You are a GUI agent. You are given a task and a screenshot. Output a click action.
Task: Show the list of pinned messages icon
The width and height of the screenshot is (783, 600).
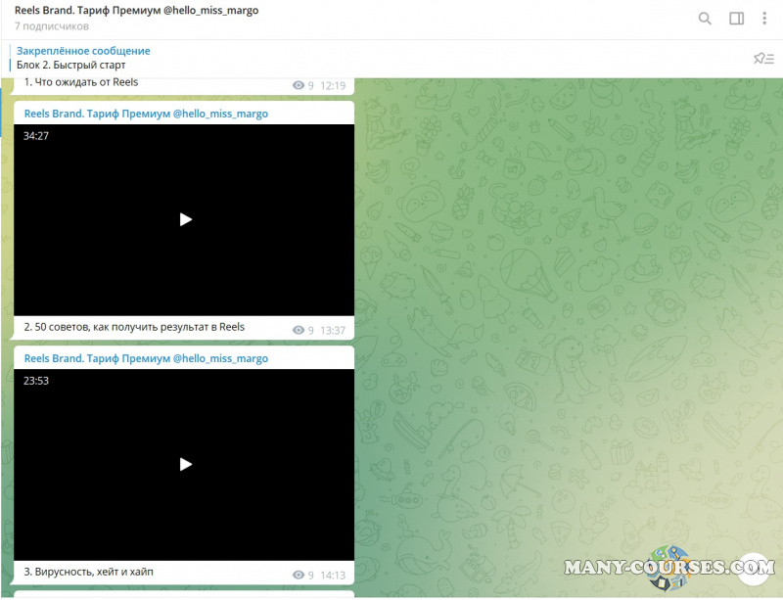coord(763,58)
